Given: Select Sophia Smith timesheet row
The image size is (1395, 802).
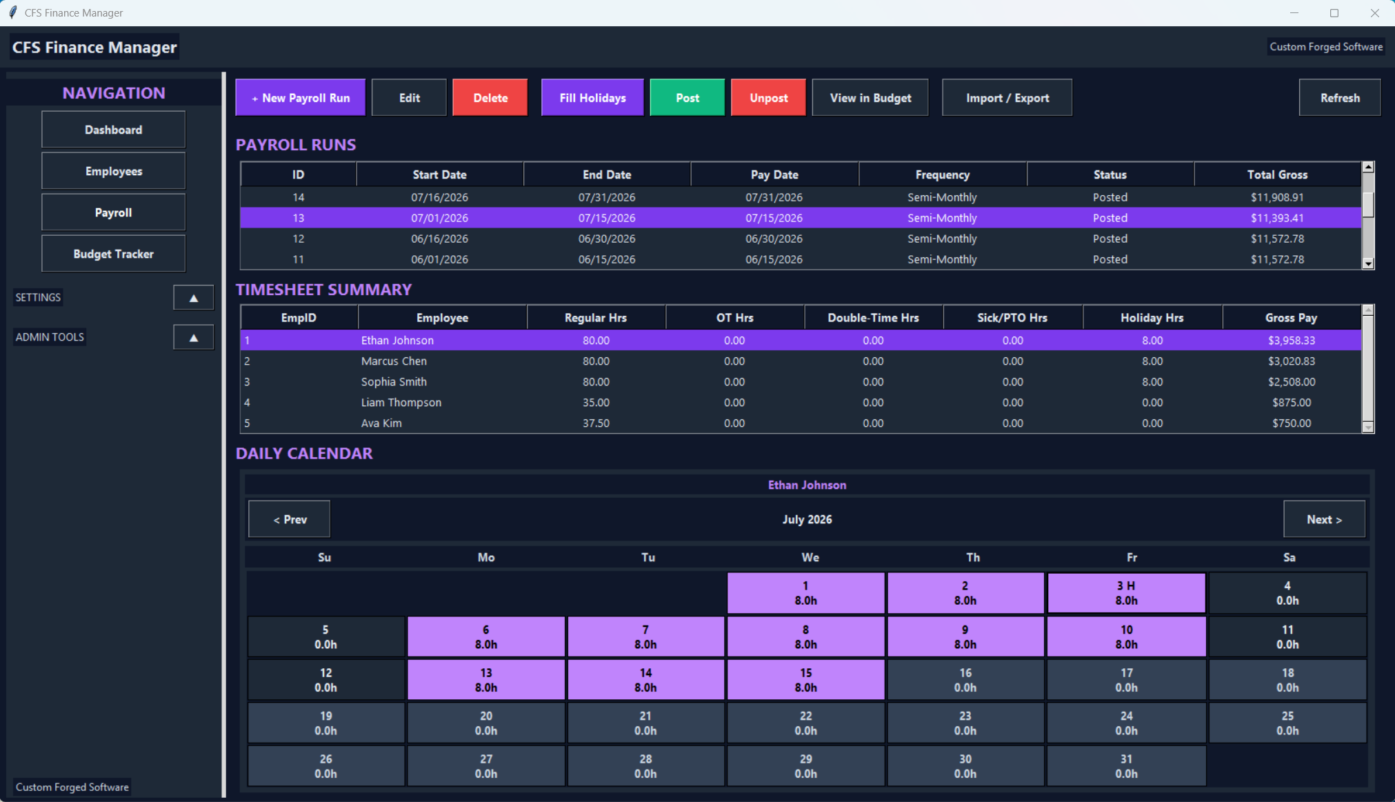Looking at the screenshot, I should point(801,381).
